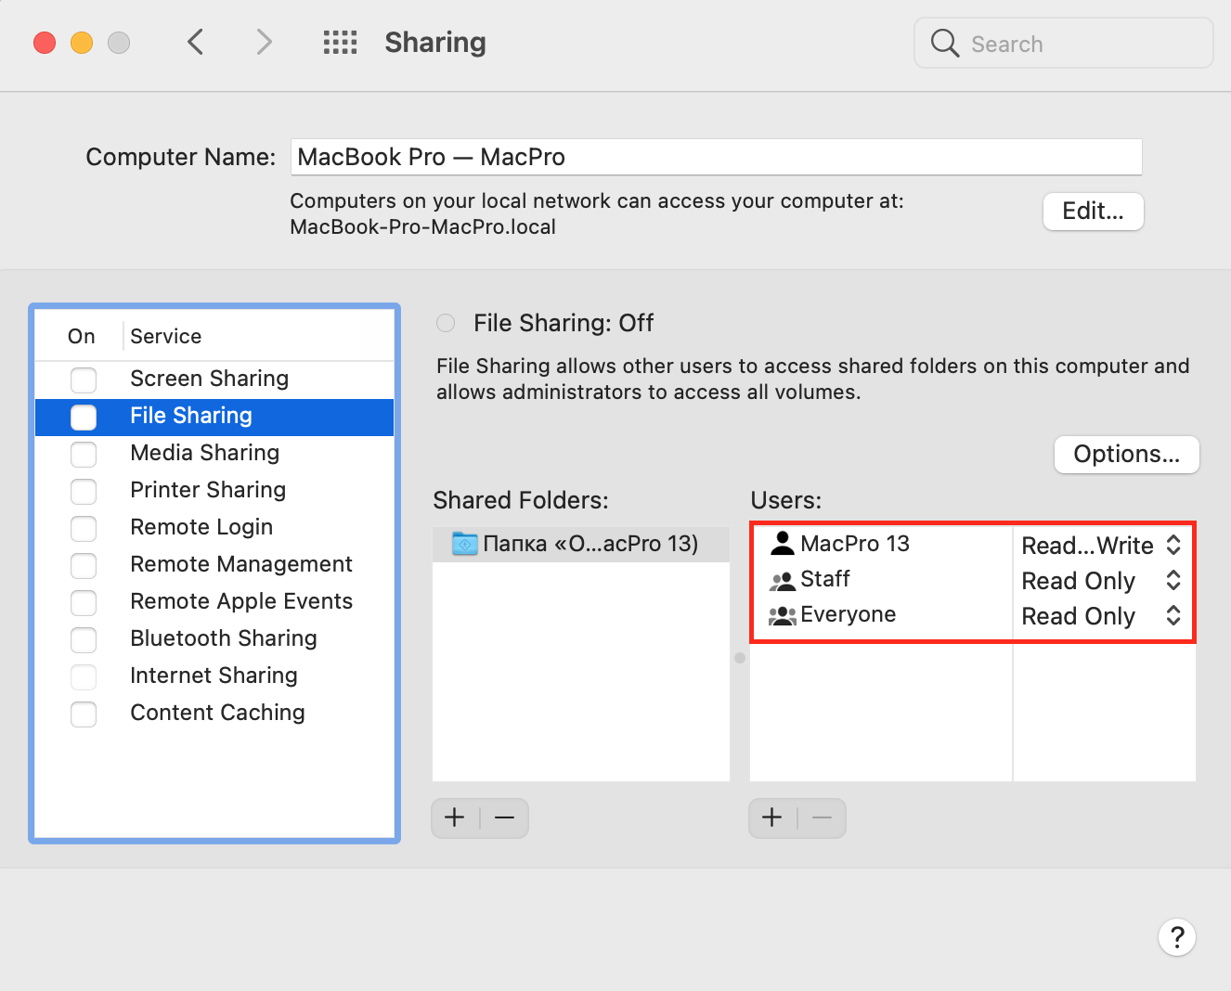Select the Remote Apple Events service name
Image resolution: width=1231 pixels, height=991 pixels.
click(241, 601)
